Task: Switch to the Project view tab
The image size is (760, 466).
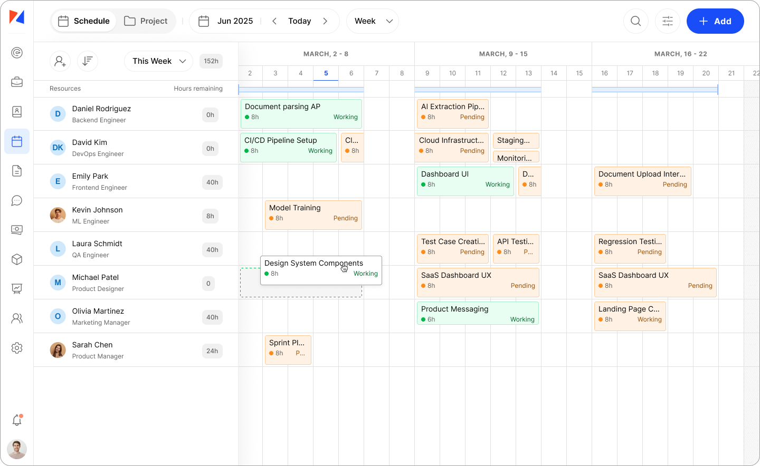Action: 146,21
